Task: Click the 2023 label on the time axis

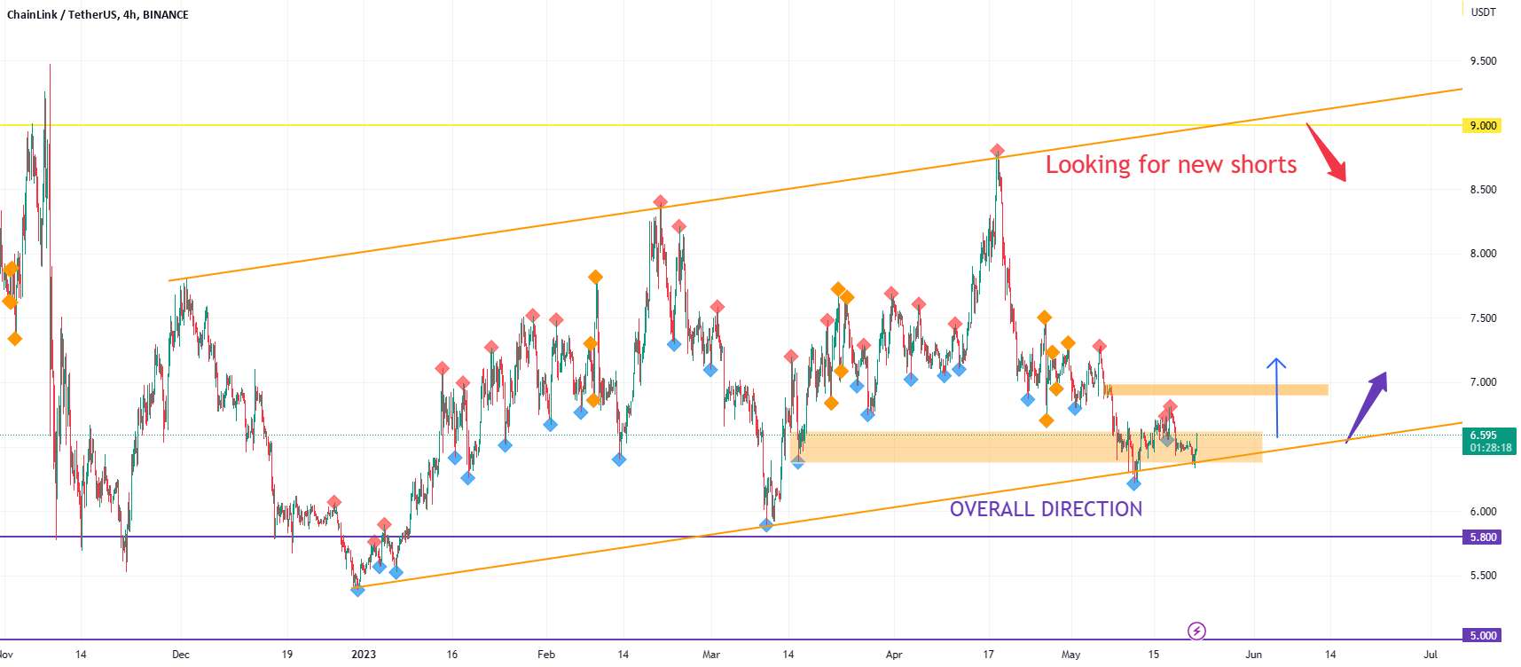Action: click(x=364, y=655)
